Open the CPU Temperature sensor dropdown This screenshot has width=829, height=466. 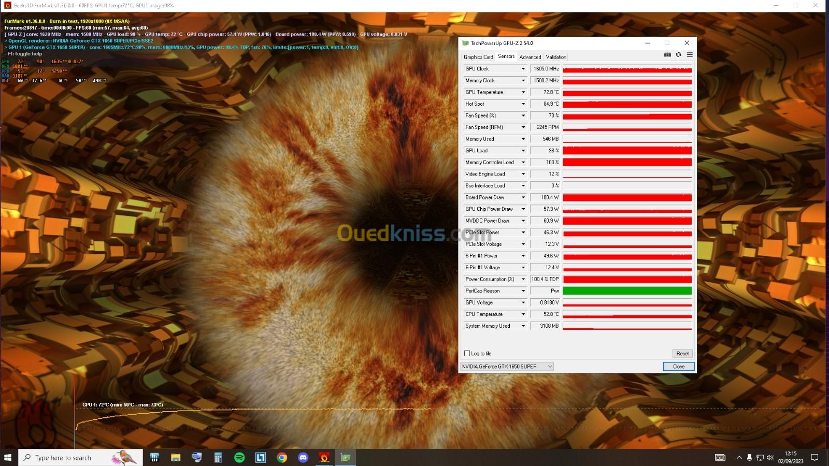[x=523, y=314]
